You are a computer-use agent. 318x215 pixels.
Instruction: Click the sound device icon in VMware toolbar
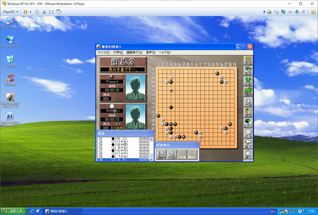click(x=297, y=12)
